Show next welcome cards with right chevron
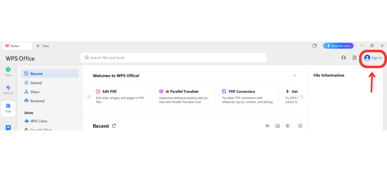This screenshot has width=387, height=172. click(301, 96)
